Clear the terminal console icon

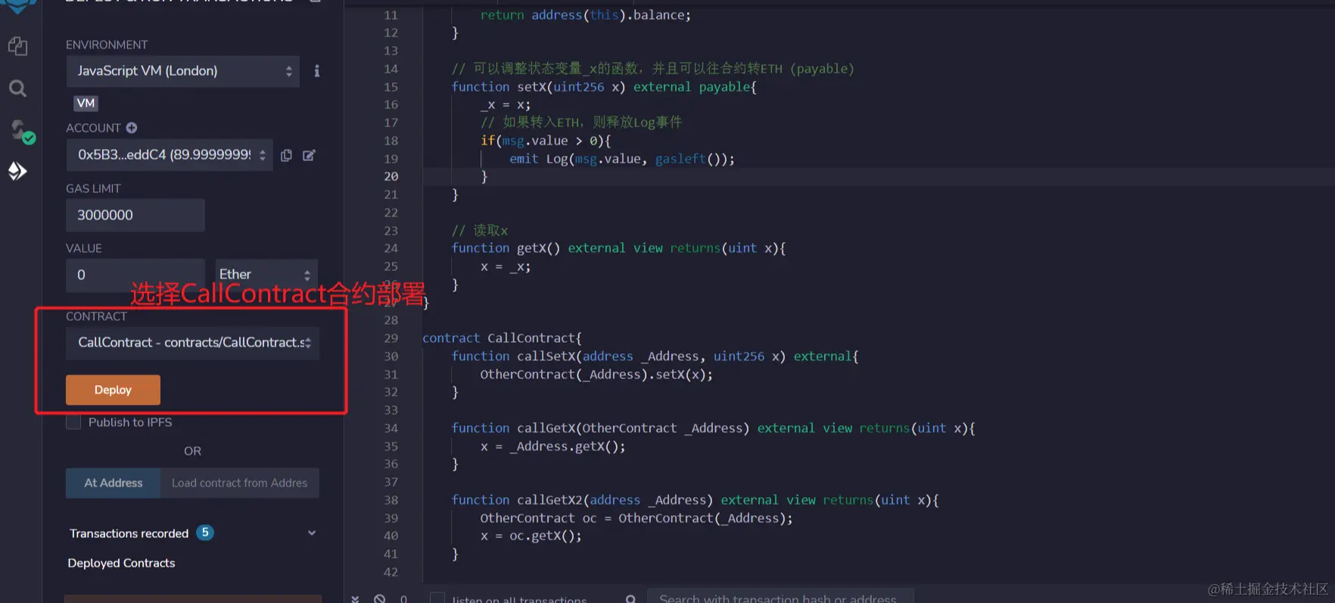pos(379,598)
